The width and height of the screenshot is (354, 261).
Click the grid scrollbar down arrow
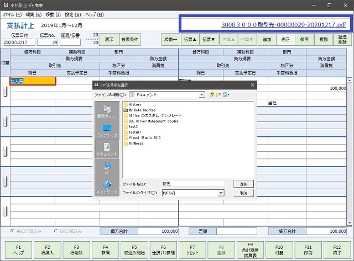(x=350, y=223)
